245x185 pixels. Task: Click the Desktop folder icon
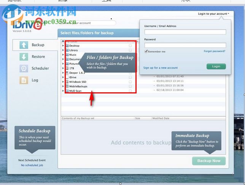[x=67, y=46]
